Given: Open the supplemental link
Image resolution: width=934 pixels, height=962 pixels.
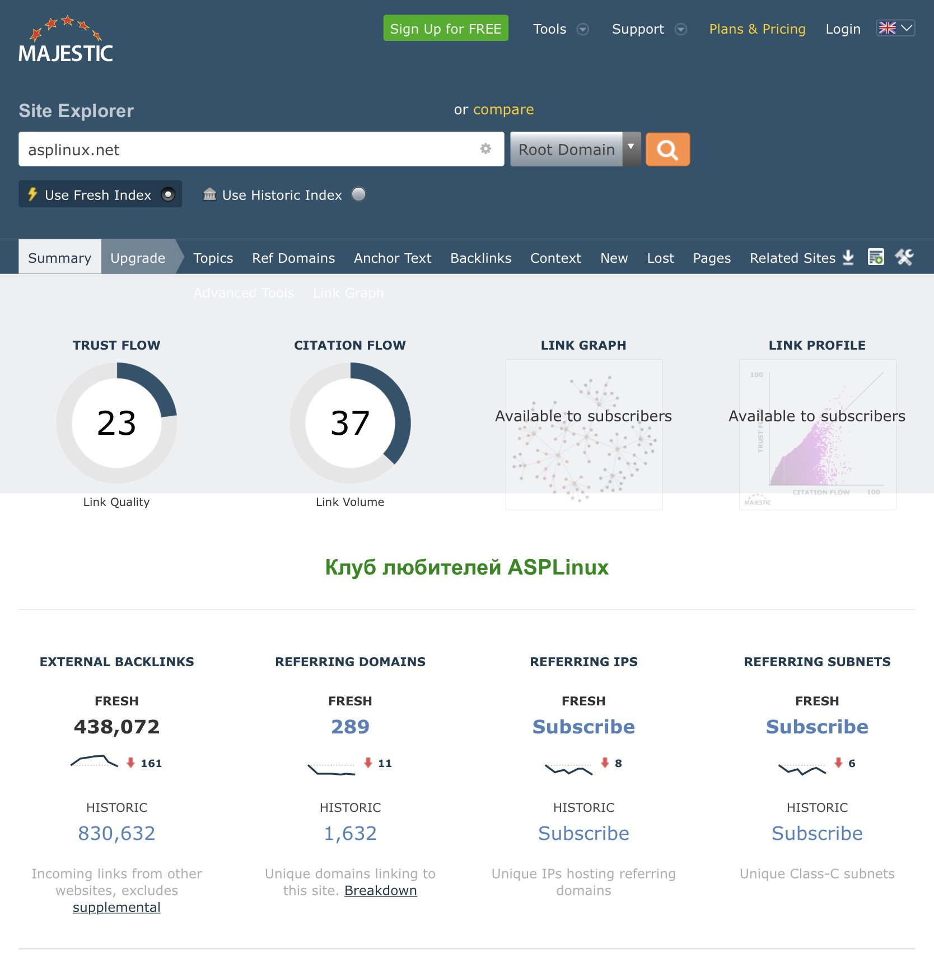Looking at the screenshot, I should point(116,907).
